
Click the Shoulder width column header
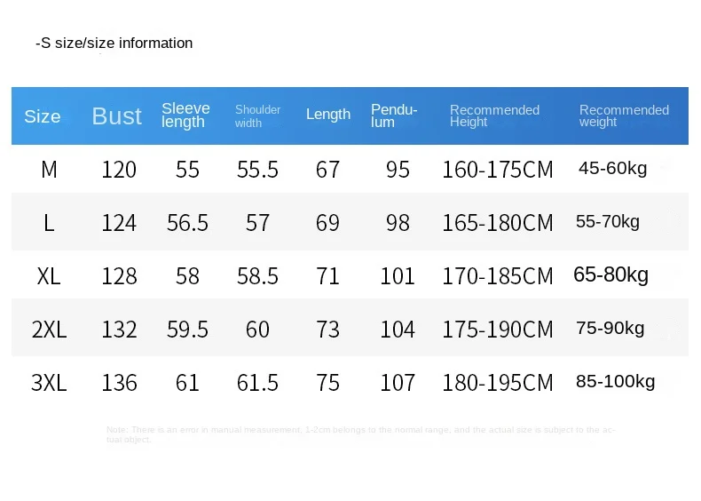(x=257, y=116)
